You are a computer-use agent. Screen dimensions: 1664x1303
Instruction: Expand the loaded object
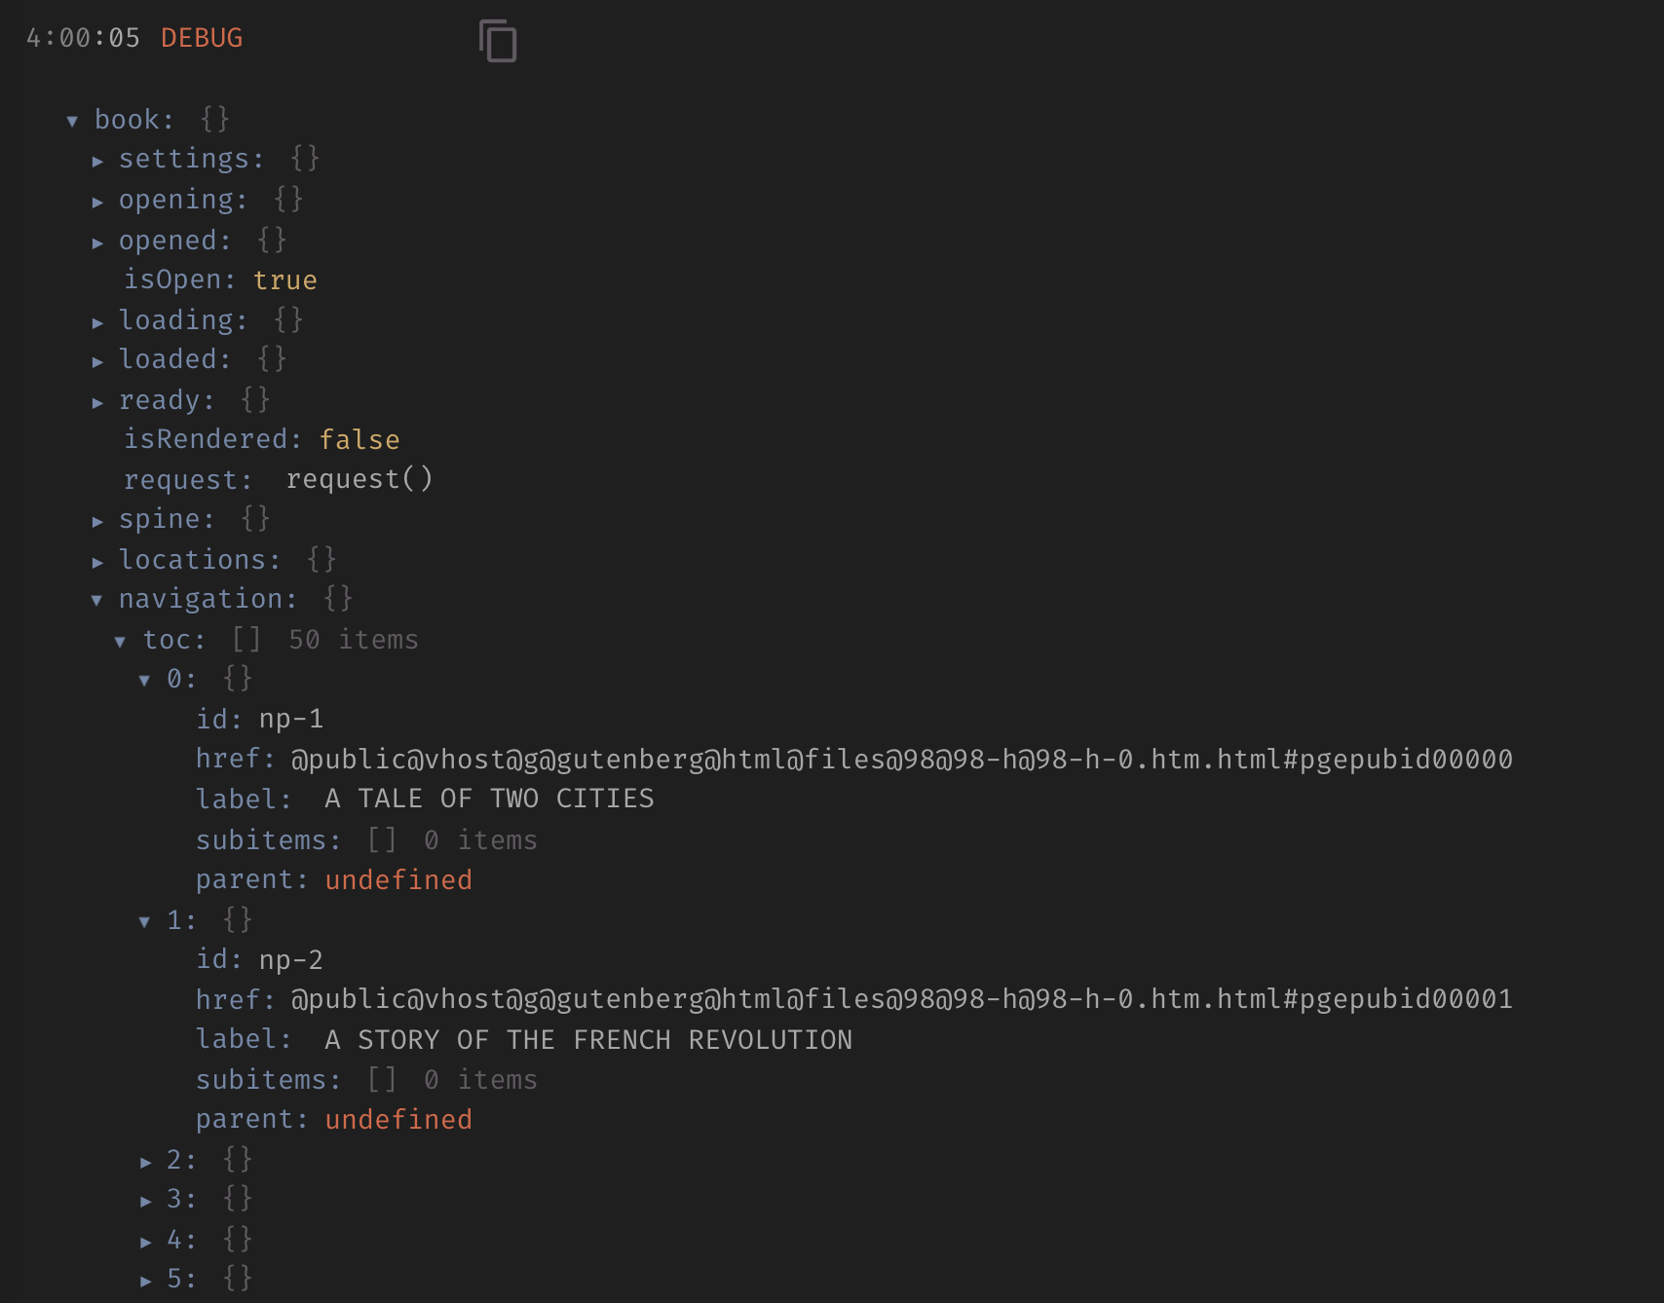(x=98, y=360)
